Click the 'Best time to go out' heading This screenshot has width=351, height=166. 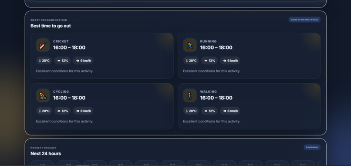pyautogui.click(x=51, y=26)
